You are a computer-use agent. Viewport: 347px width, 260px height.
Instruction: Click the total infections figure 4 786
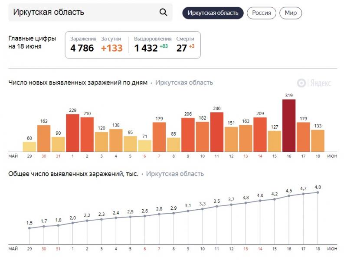82,48
